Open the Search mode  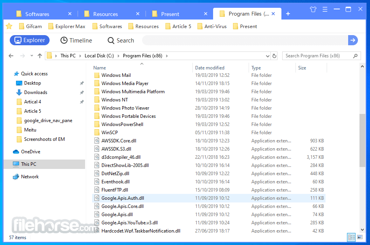coord(121,40)
